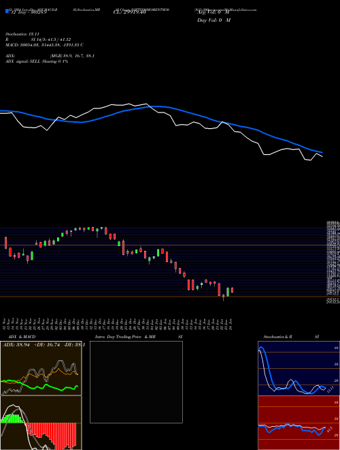340x450 pixels.
Task: Click the '41.5' RSI end label
Action: 329,430
